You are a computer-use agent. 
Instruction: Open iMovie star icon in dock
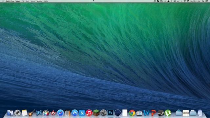tap(53, 113)
